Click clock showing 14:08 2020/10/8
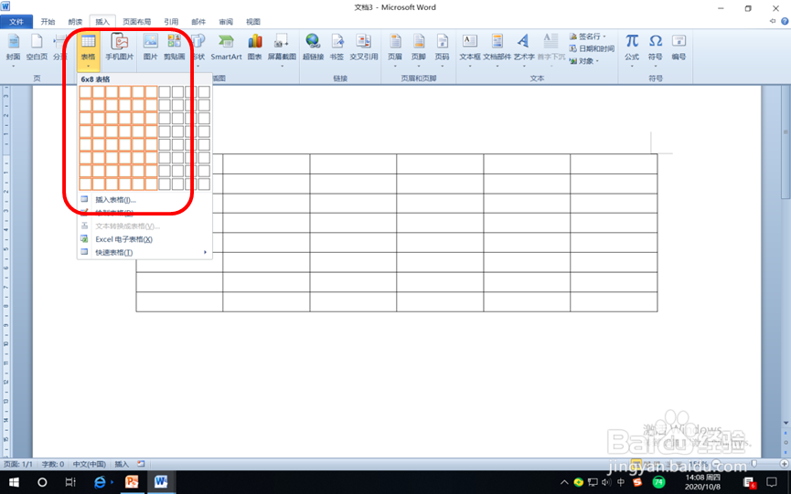The image size is (791, 494). (x=702, y=482)
